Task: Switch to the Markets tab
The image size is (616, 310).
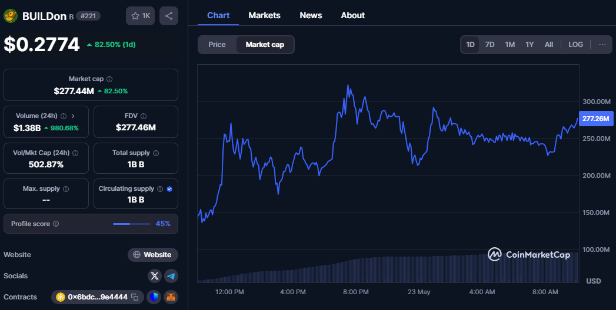Action: click(264, 15)
